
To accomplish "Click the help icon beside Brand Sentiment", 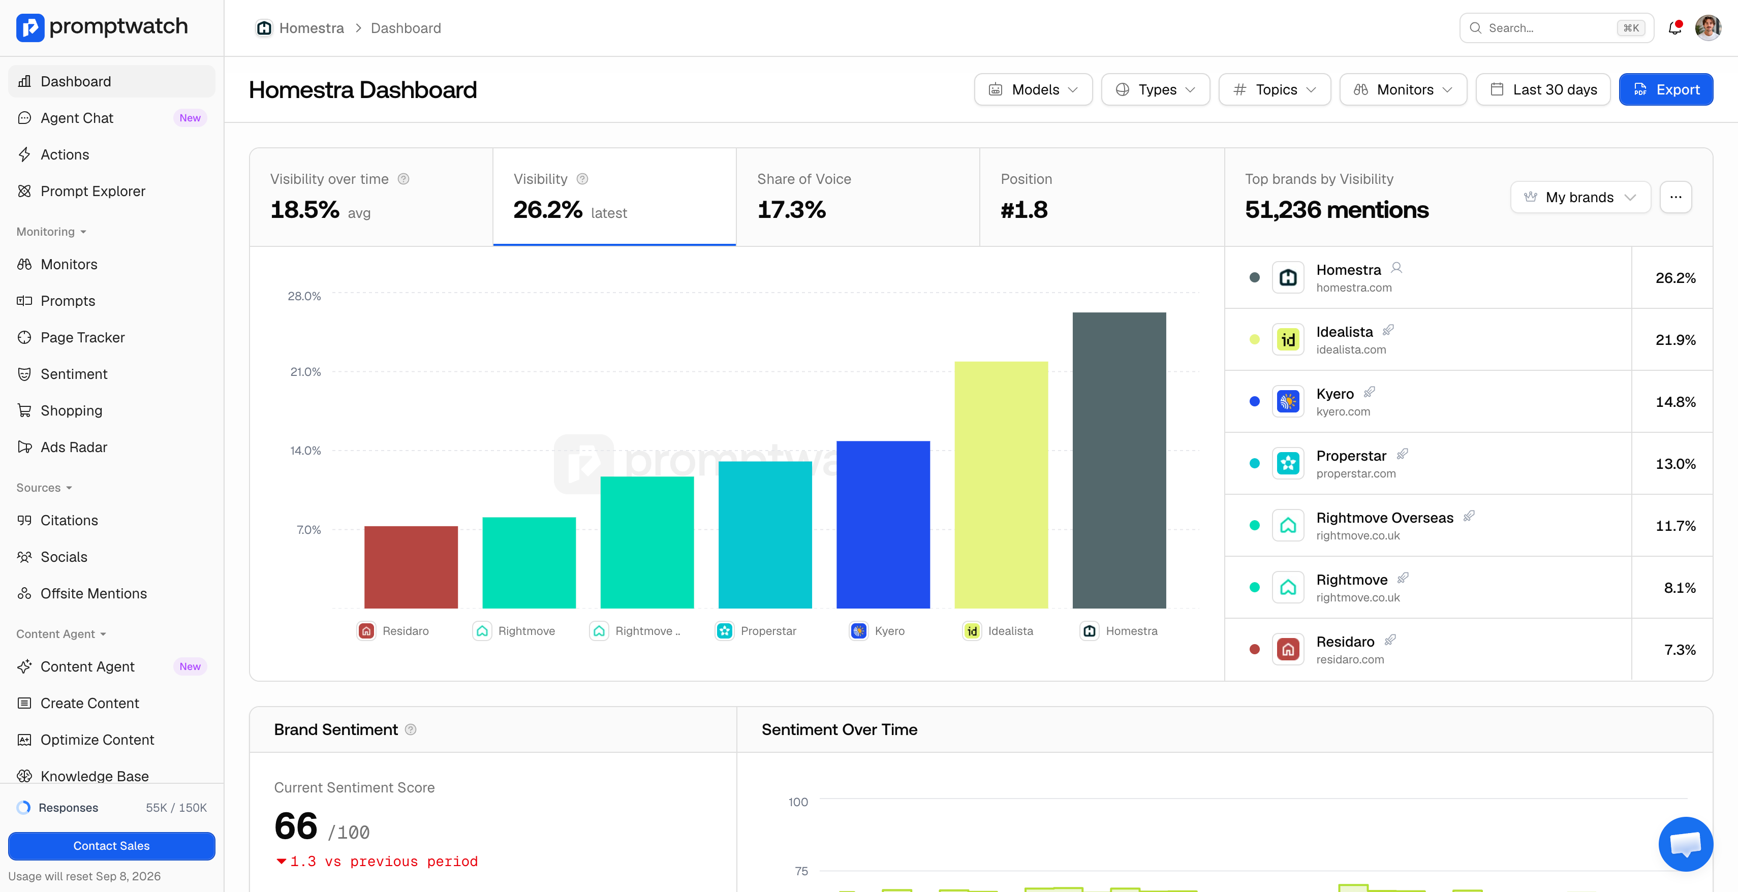I will pos(410,729).
